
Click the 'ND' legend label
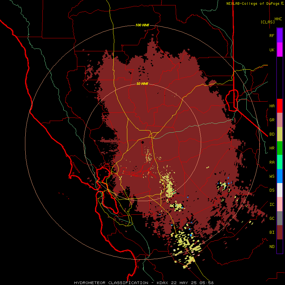pyautogui.click(x=272, y=247)
